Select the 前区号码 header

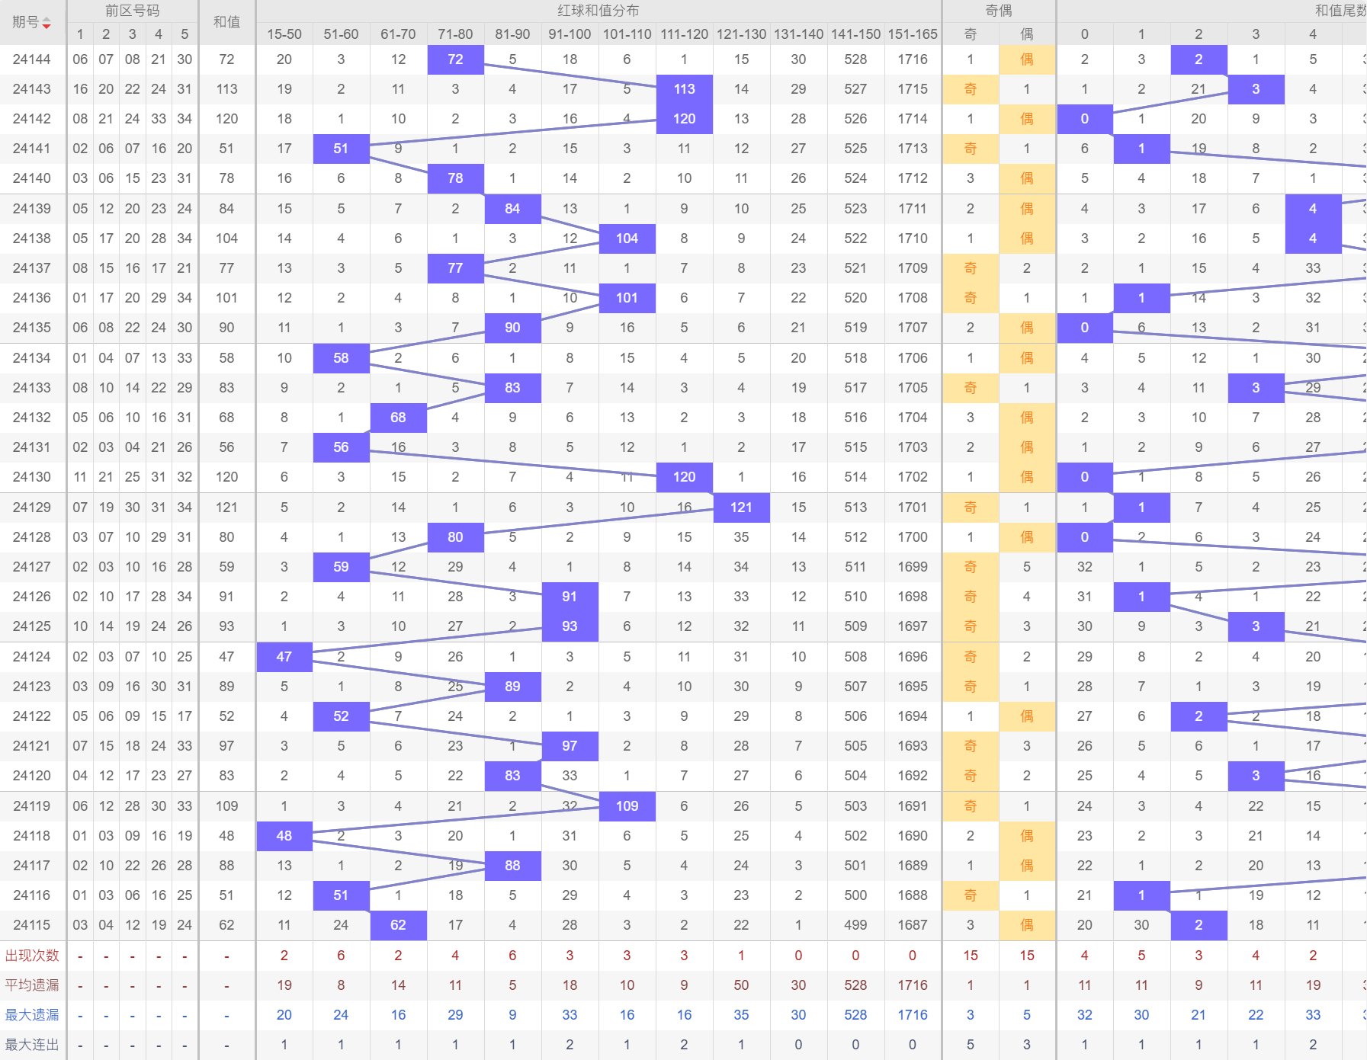click(132, 11)
